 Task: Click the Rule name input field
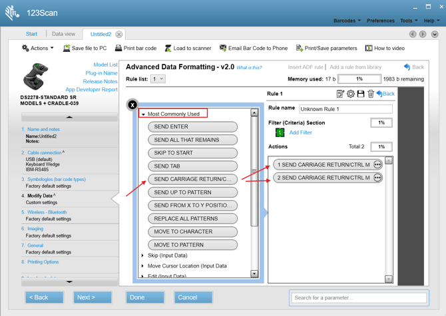(345, 108)
